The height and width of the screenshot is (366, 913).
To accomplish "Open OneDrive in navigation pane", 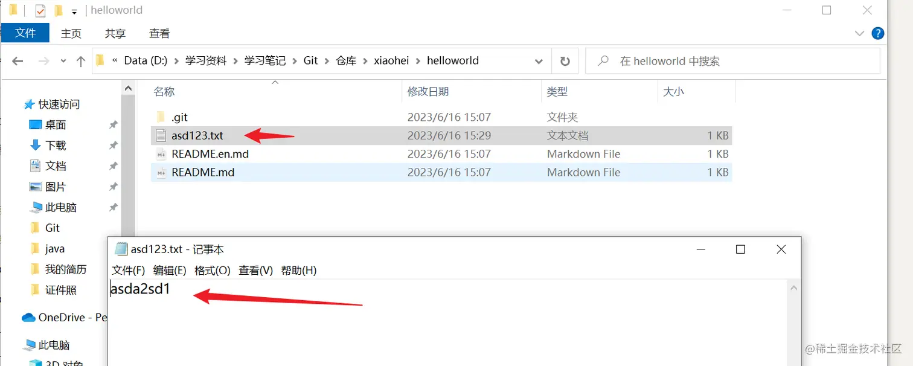I will [x=64, y=317].
